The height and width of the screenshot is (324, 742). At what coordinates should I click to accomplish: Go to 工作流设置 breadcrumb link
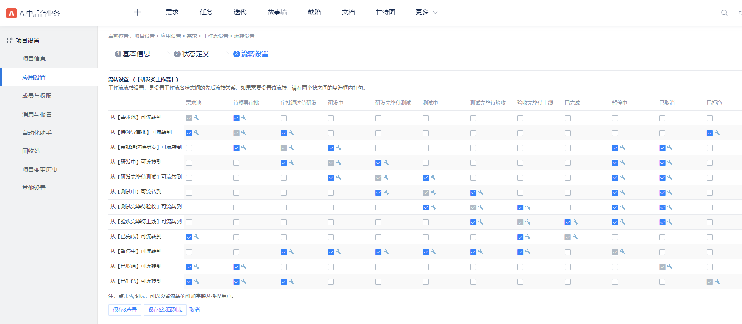216,36
